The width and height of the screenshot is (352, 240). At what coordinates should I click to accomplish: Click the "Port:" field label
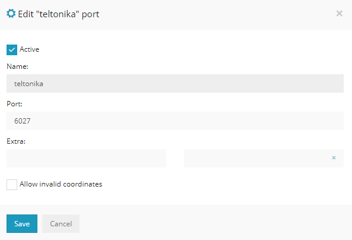[15, 104]
